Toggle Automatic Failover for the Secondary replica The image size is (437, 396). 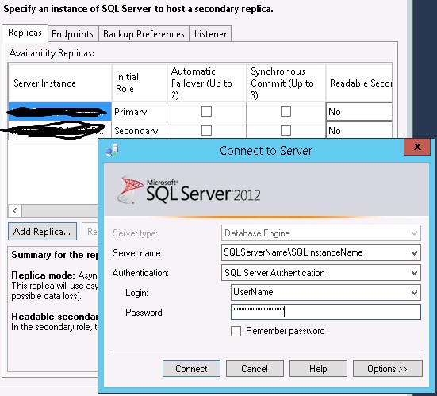pyautogui.click(x=206, y=130)
